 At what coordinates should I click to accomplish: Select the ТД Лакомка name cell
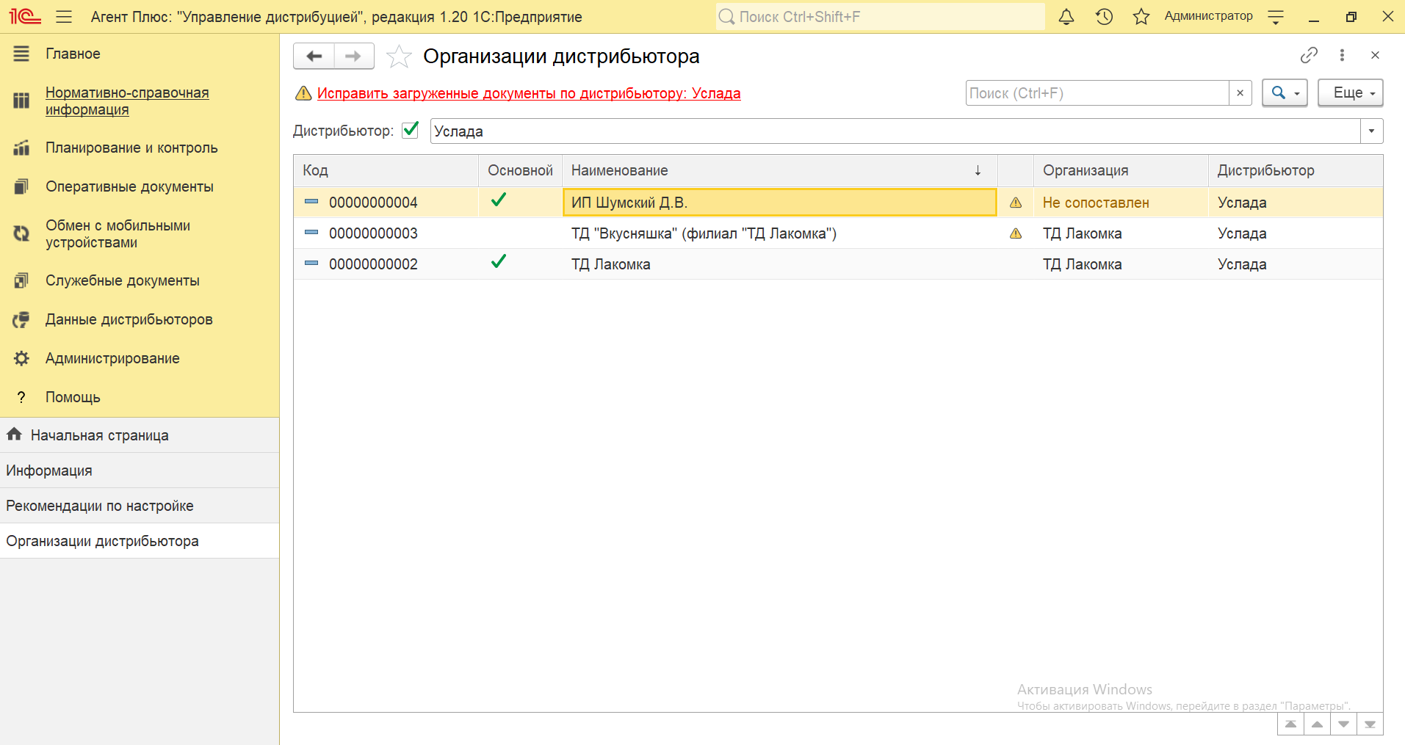point(779,264)
